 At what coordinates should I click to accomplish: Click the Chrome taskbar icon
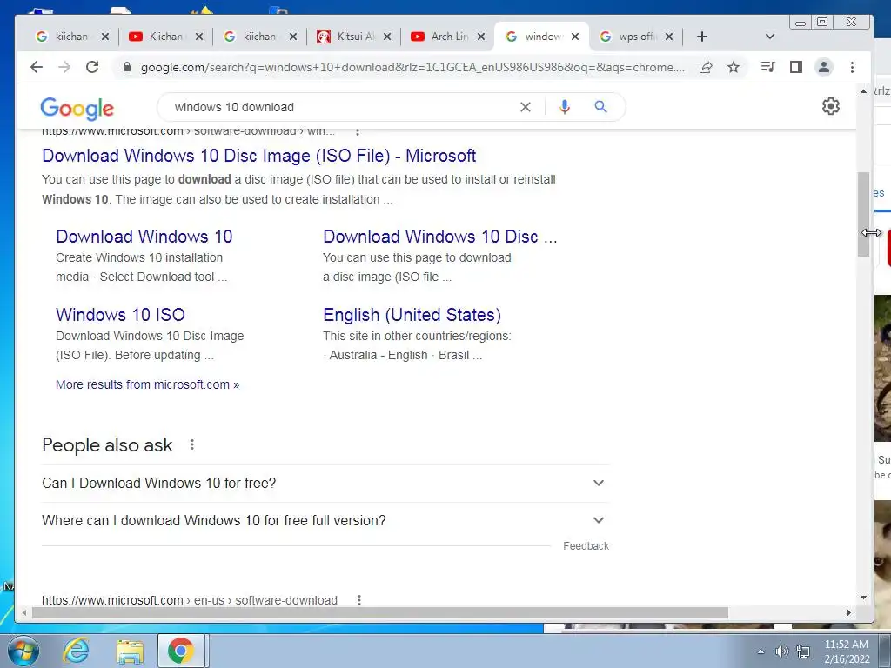point(181,651)
